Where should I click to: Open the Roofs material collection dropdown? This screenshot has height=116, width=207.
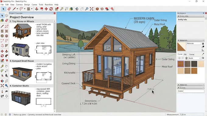[x=195, y=58]
